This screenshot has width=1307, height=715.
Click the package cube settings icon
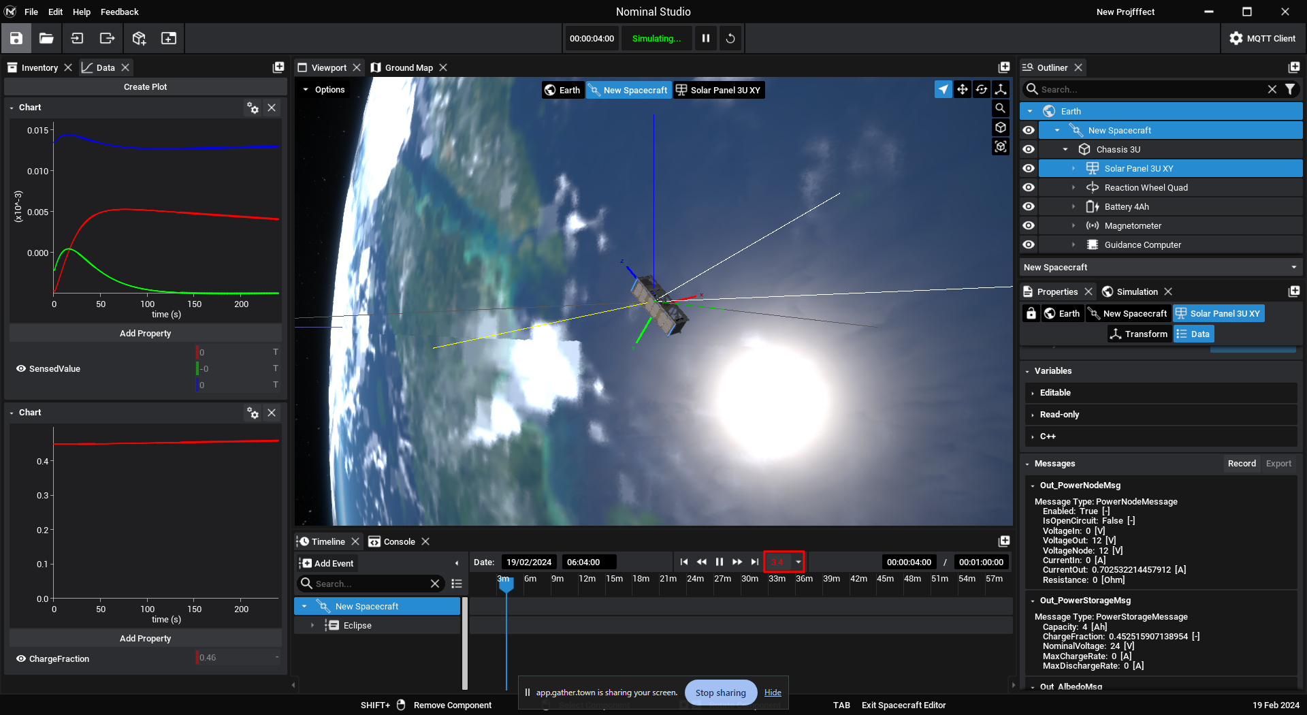pos(139,38)
